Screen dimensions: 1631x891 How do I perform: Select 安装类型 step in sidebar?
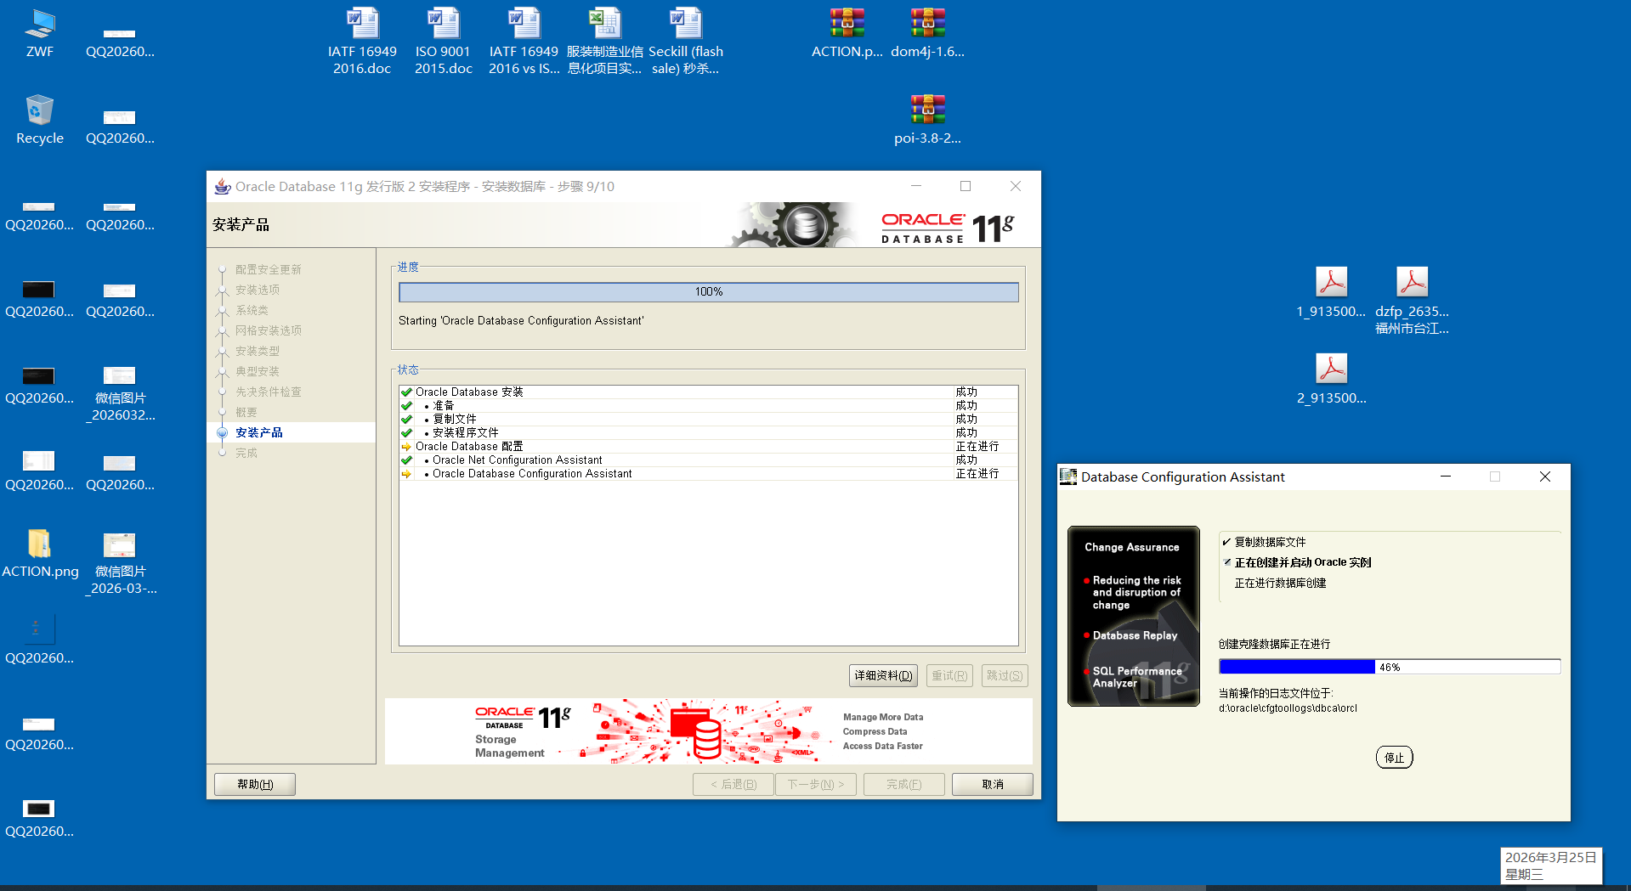(x=258, y=351)
